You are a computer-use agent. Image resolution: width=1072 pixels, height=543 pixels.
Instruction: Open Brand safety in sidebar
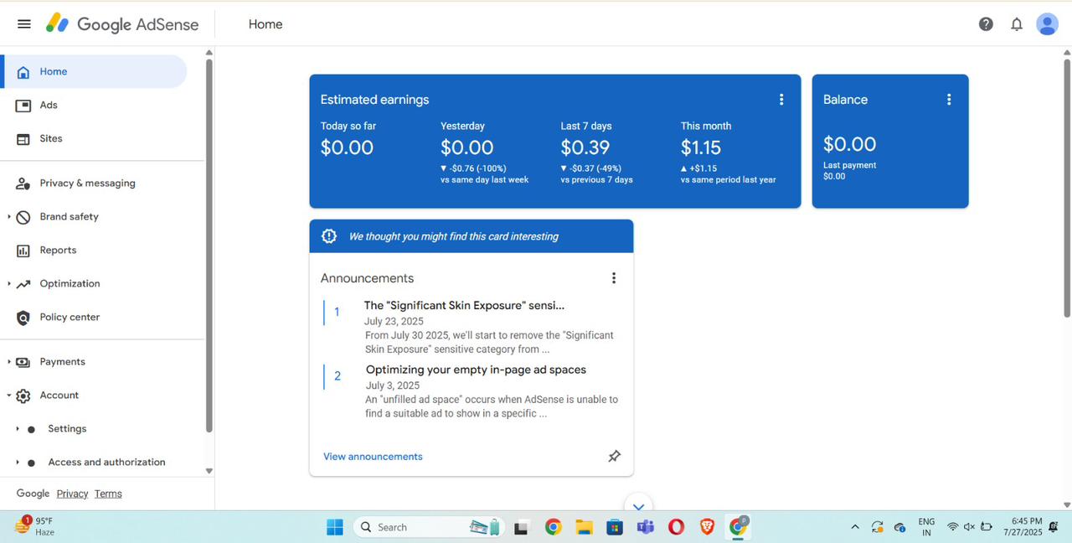coord(69,216)
